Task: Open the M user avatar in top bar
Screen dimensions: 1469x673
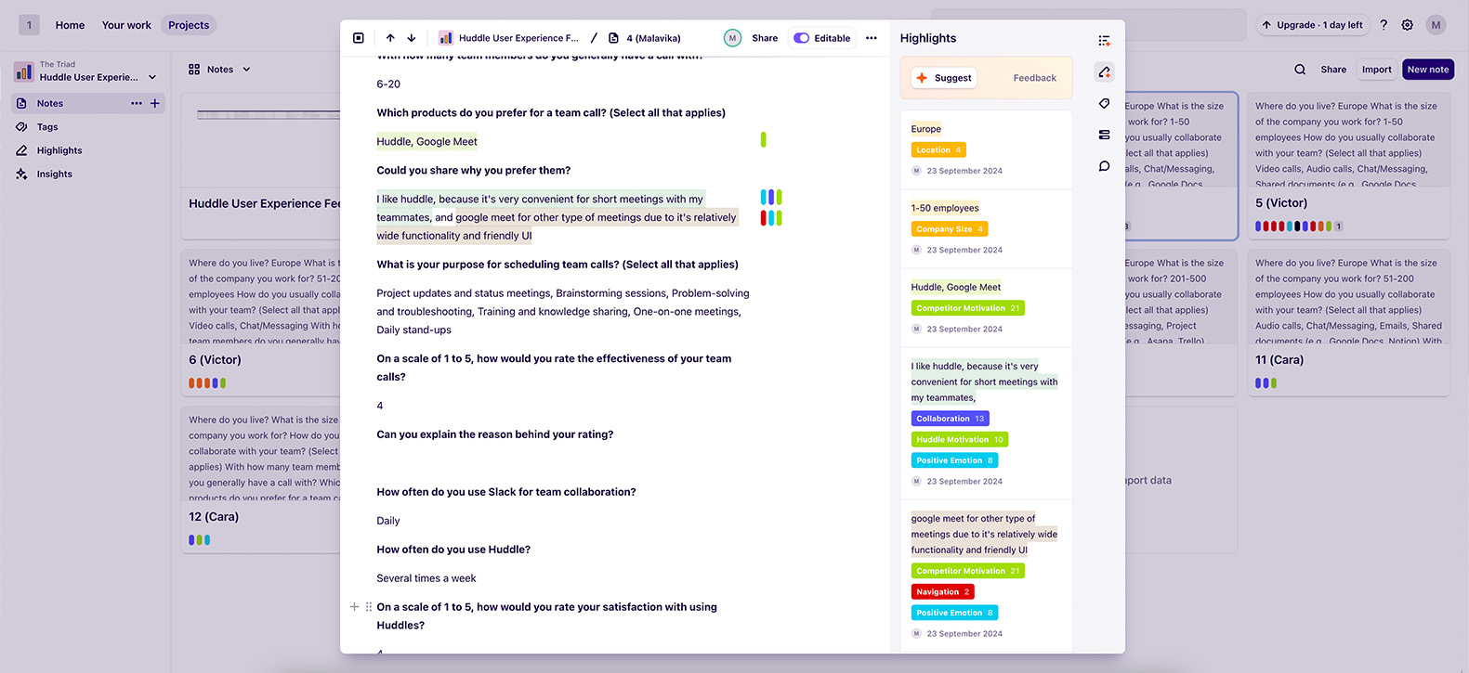Action: [x=1436, y=25]
